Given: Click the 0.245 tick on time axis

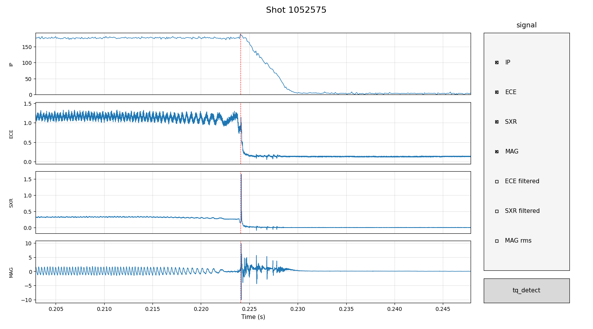Looking at the screenshot, I should [x=443, y=309].
